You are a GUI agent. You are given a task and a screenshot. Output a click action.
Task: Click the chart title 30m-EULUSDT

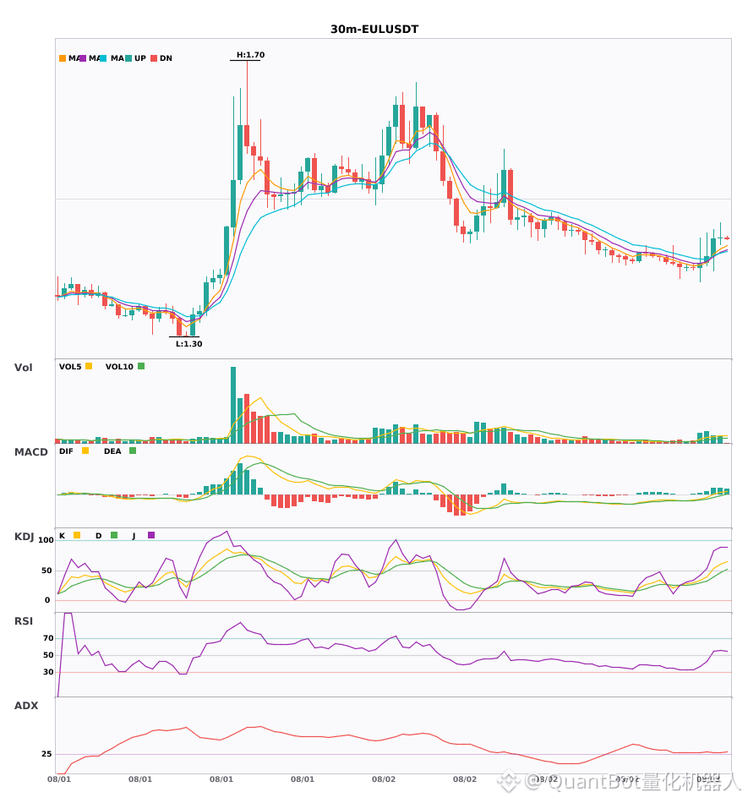(x=374, y=30)
